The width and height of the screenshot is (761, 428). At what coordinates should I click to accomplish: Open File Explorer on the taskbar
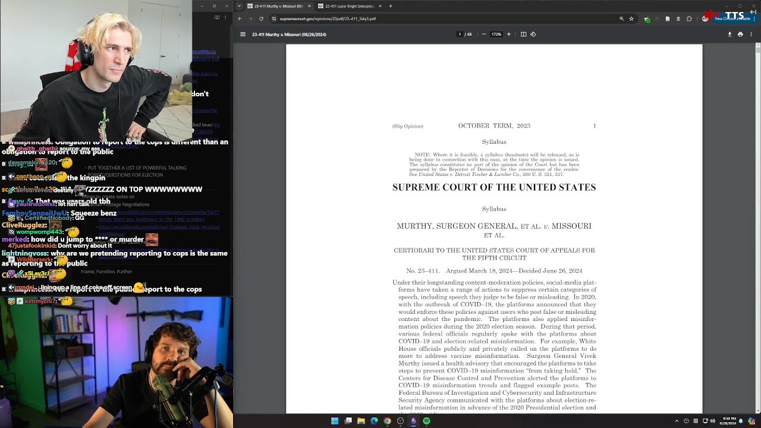click(361, 421)
